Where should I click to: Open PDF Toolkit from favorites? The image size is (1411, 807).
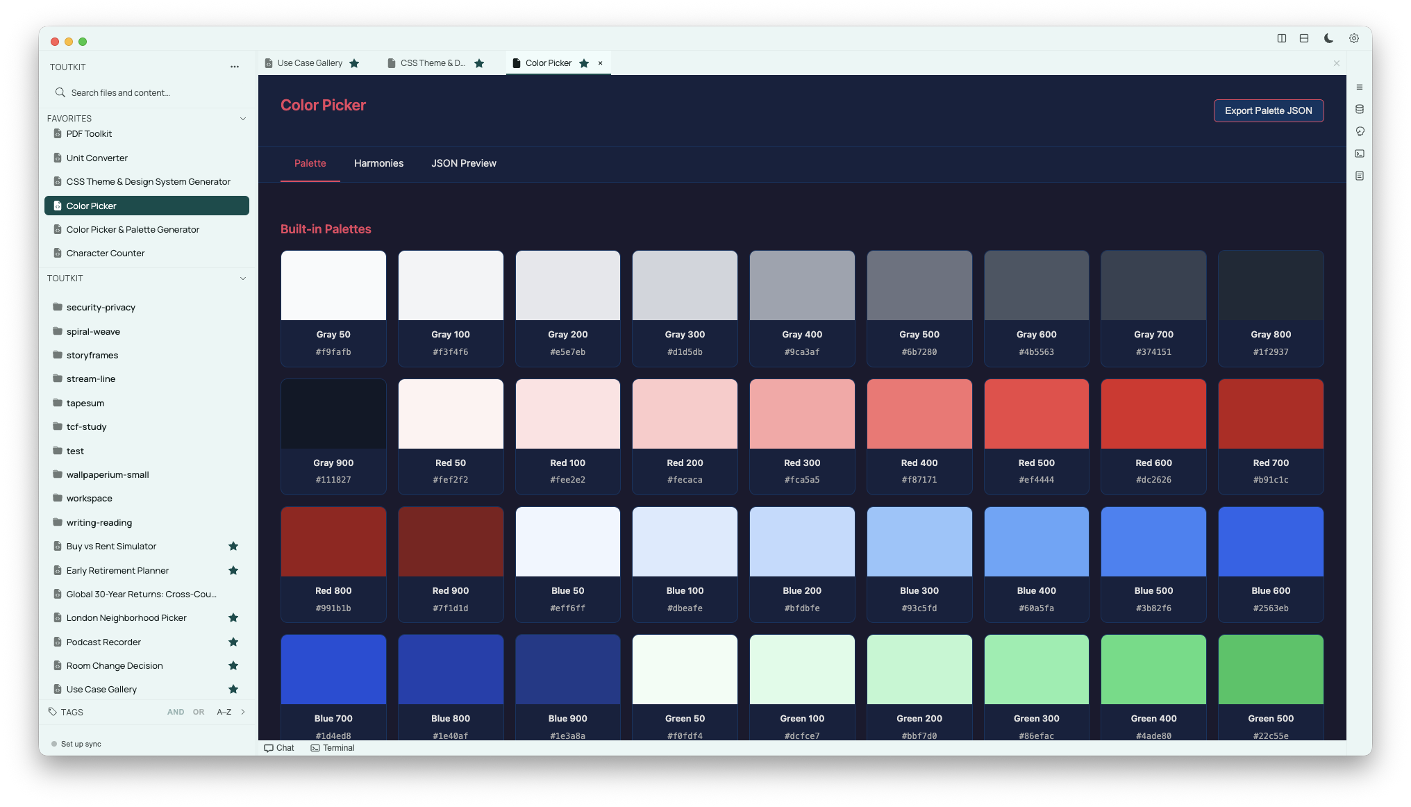147,133
